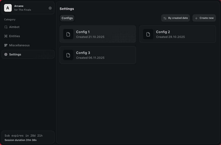Go to the Miscellaneous category
Image resolution: width=221 pixels, height=145 pixels.
click(19, 45)
